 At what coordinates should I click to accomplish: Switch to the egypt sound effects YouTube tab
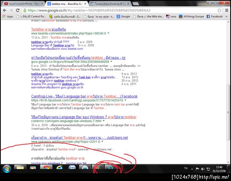(x=23, y=4)
